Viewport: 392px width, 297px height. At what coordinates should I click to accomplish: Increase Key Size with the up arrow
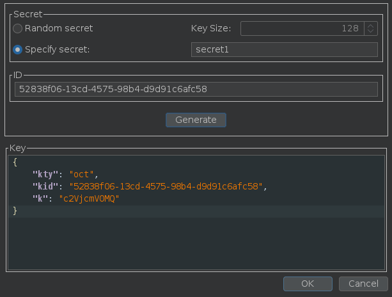(x=371, y=25)
